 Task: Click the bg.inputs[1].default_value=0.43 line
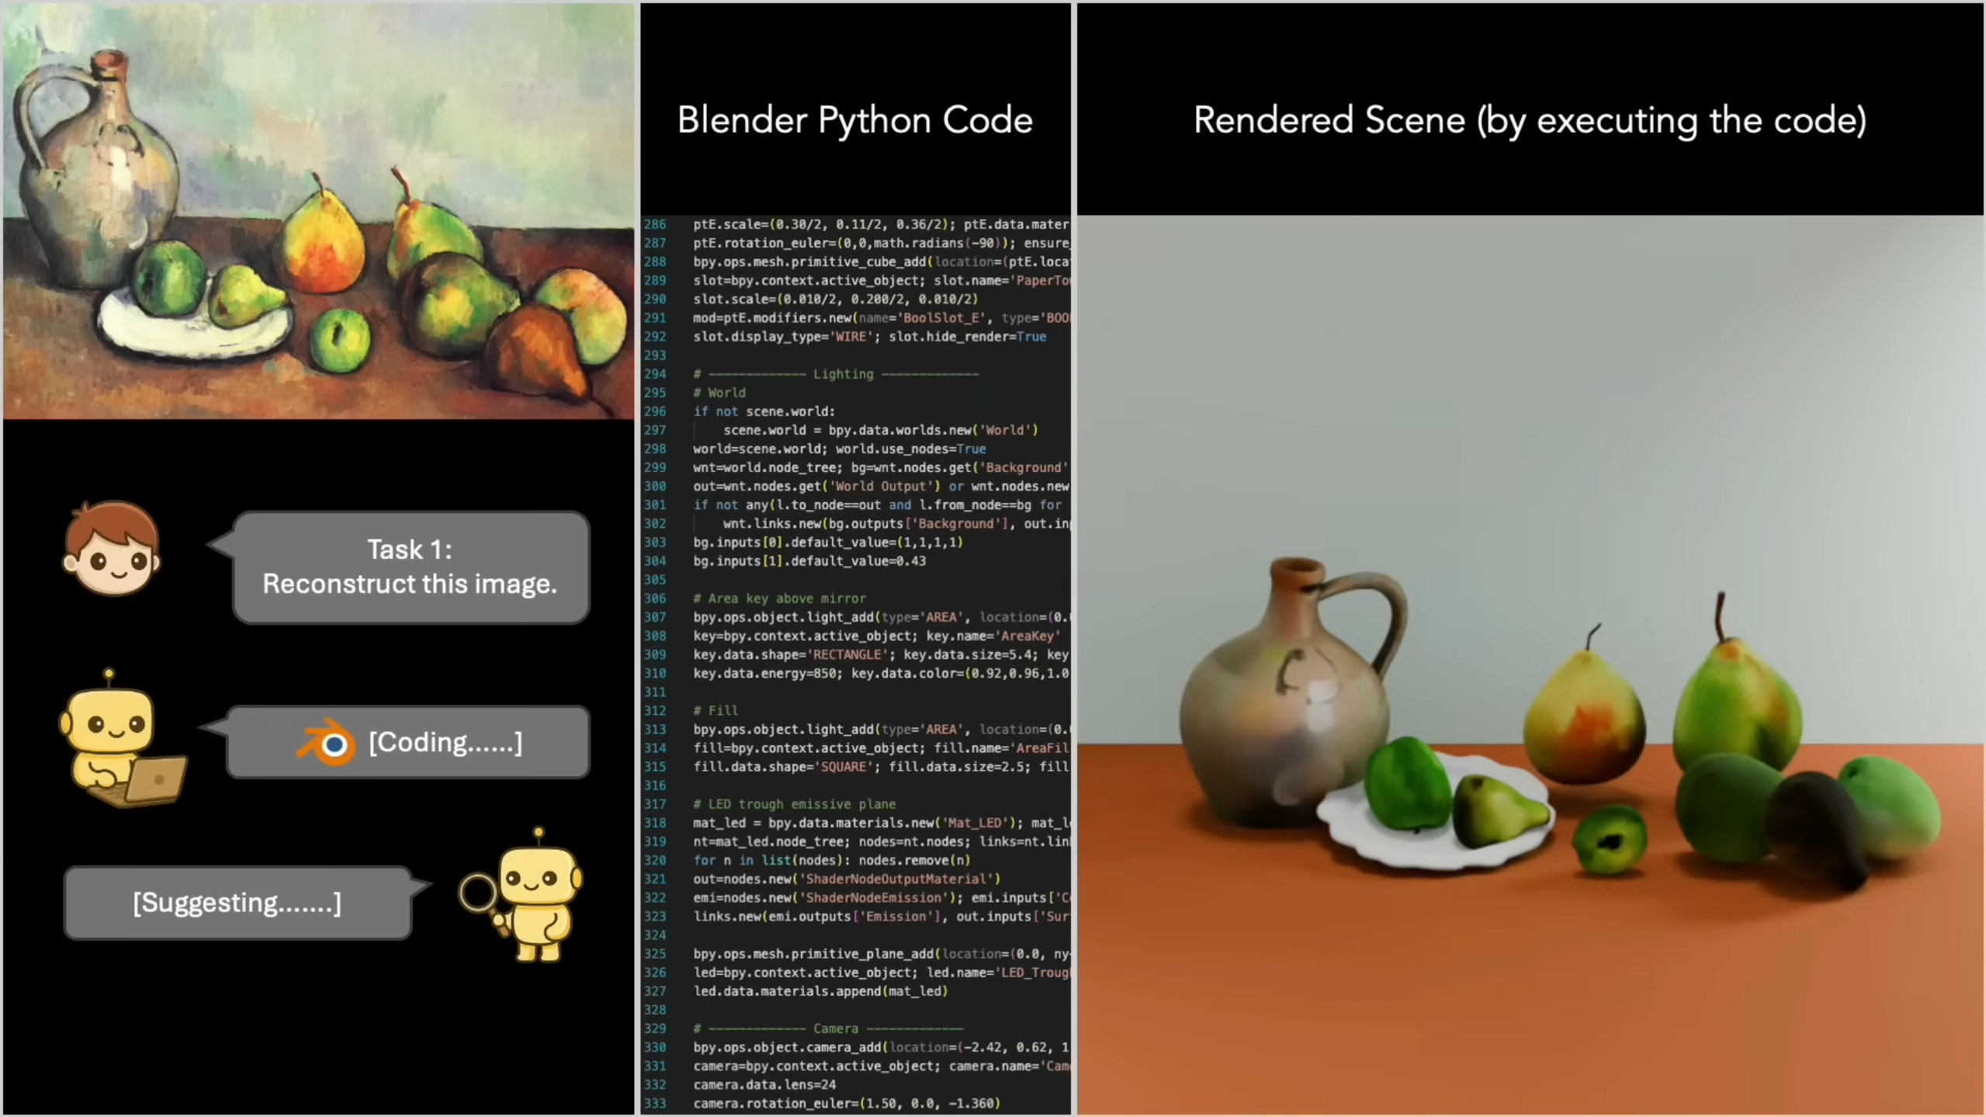[x=809, y=561]
